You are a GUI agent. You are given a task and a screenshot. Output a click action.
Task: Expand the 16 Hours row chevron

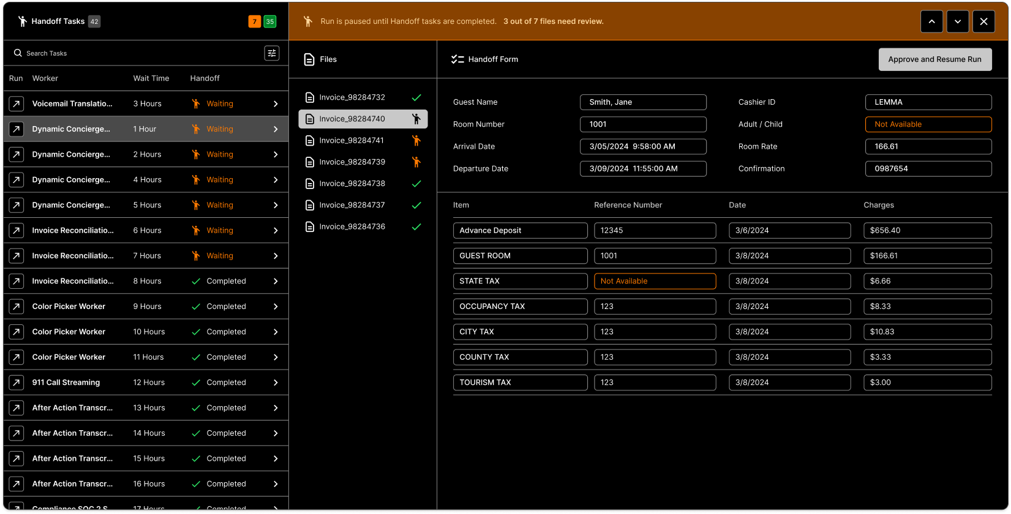276,484
